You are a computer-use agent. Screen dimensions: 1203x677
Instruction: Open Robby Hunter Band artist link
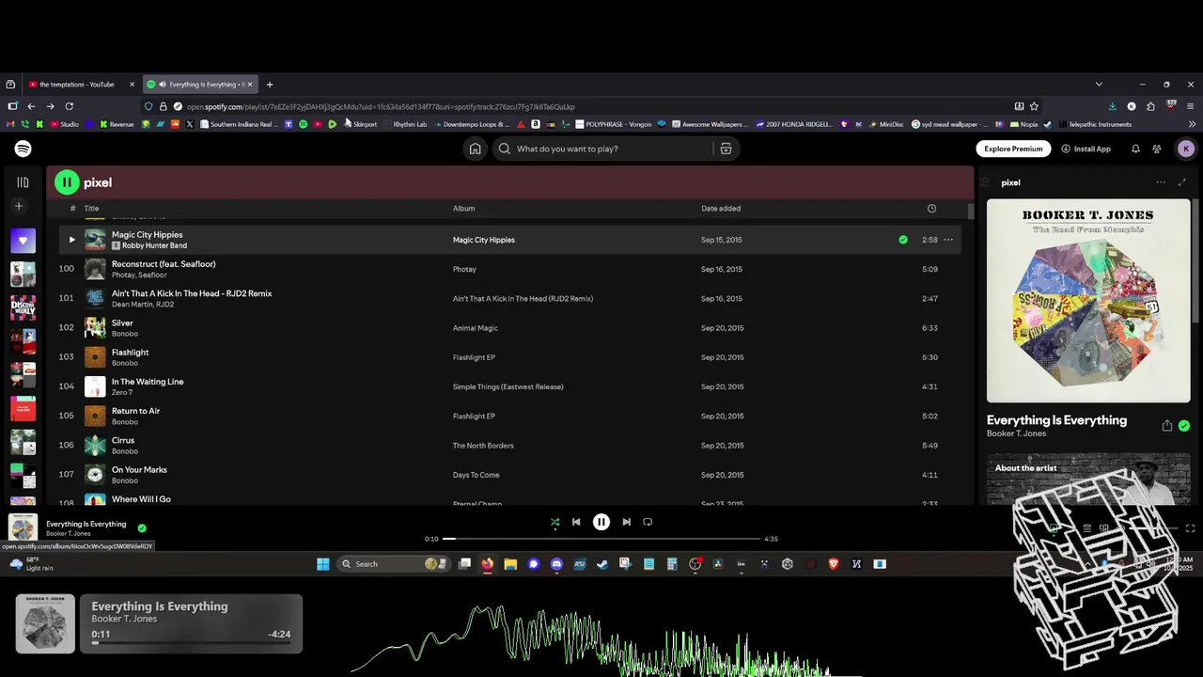pyautogui.click(x=154, y=246)
